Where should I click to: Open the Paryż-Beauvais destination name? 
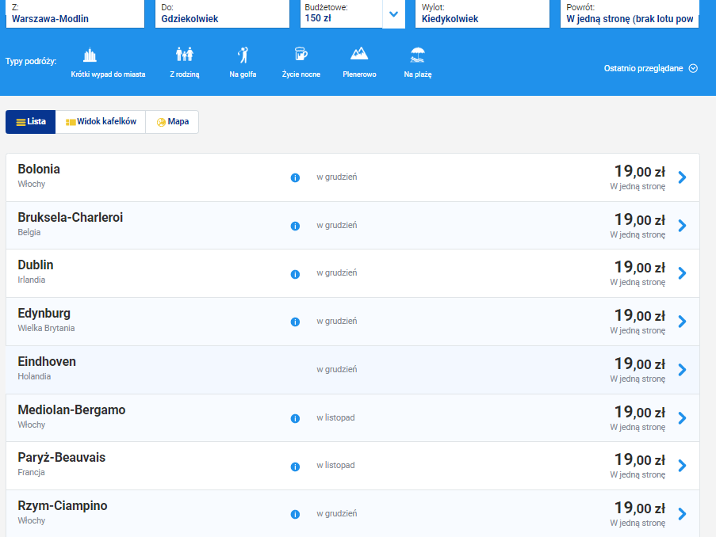point(61,458)
